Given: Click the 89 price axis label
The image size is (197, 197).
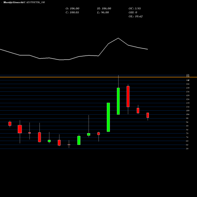Looking at the screenshot, I should coord(187,126).
